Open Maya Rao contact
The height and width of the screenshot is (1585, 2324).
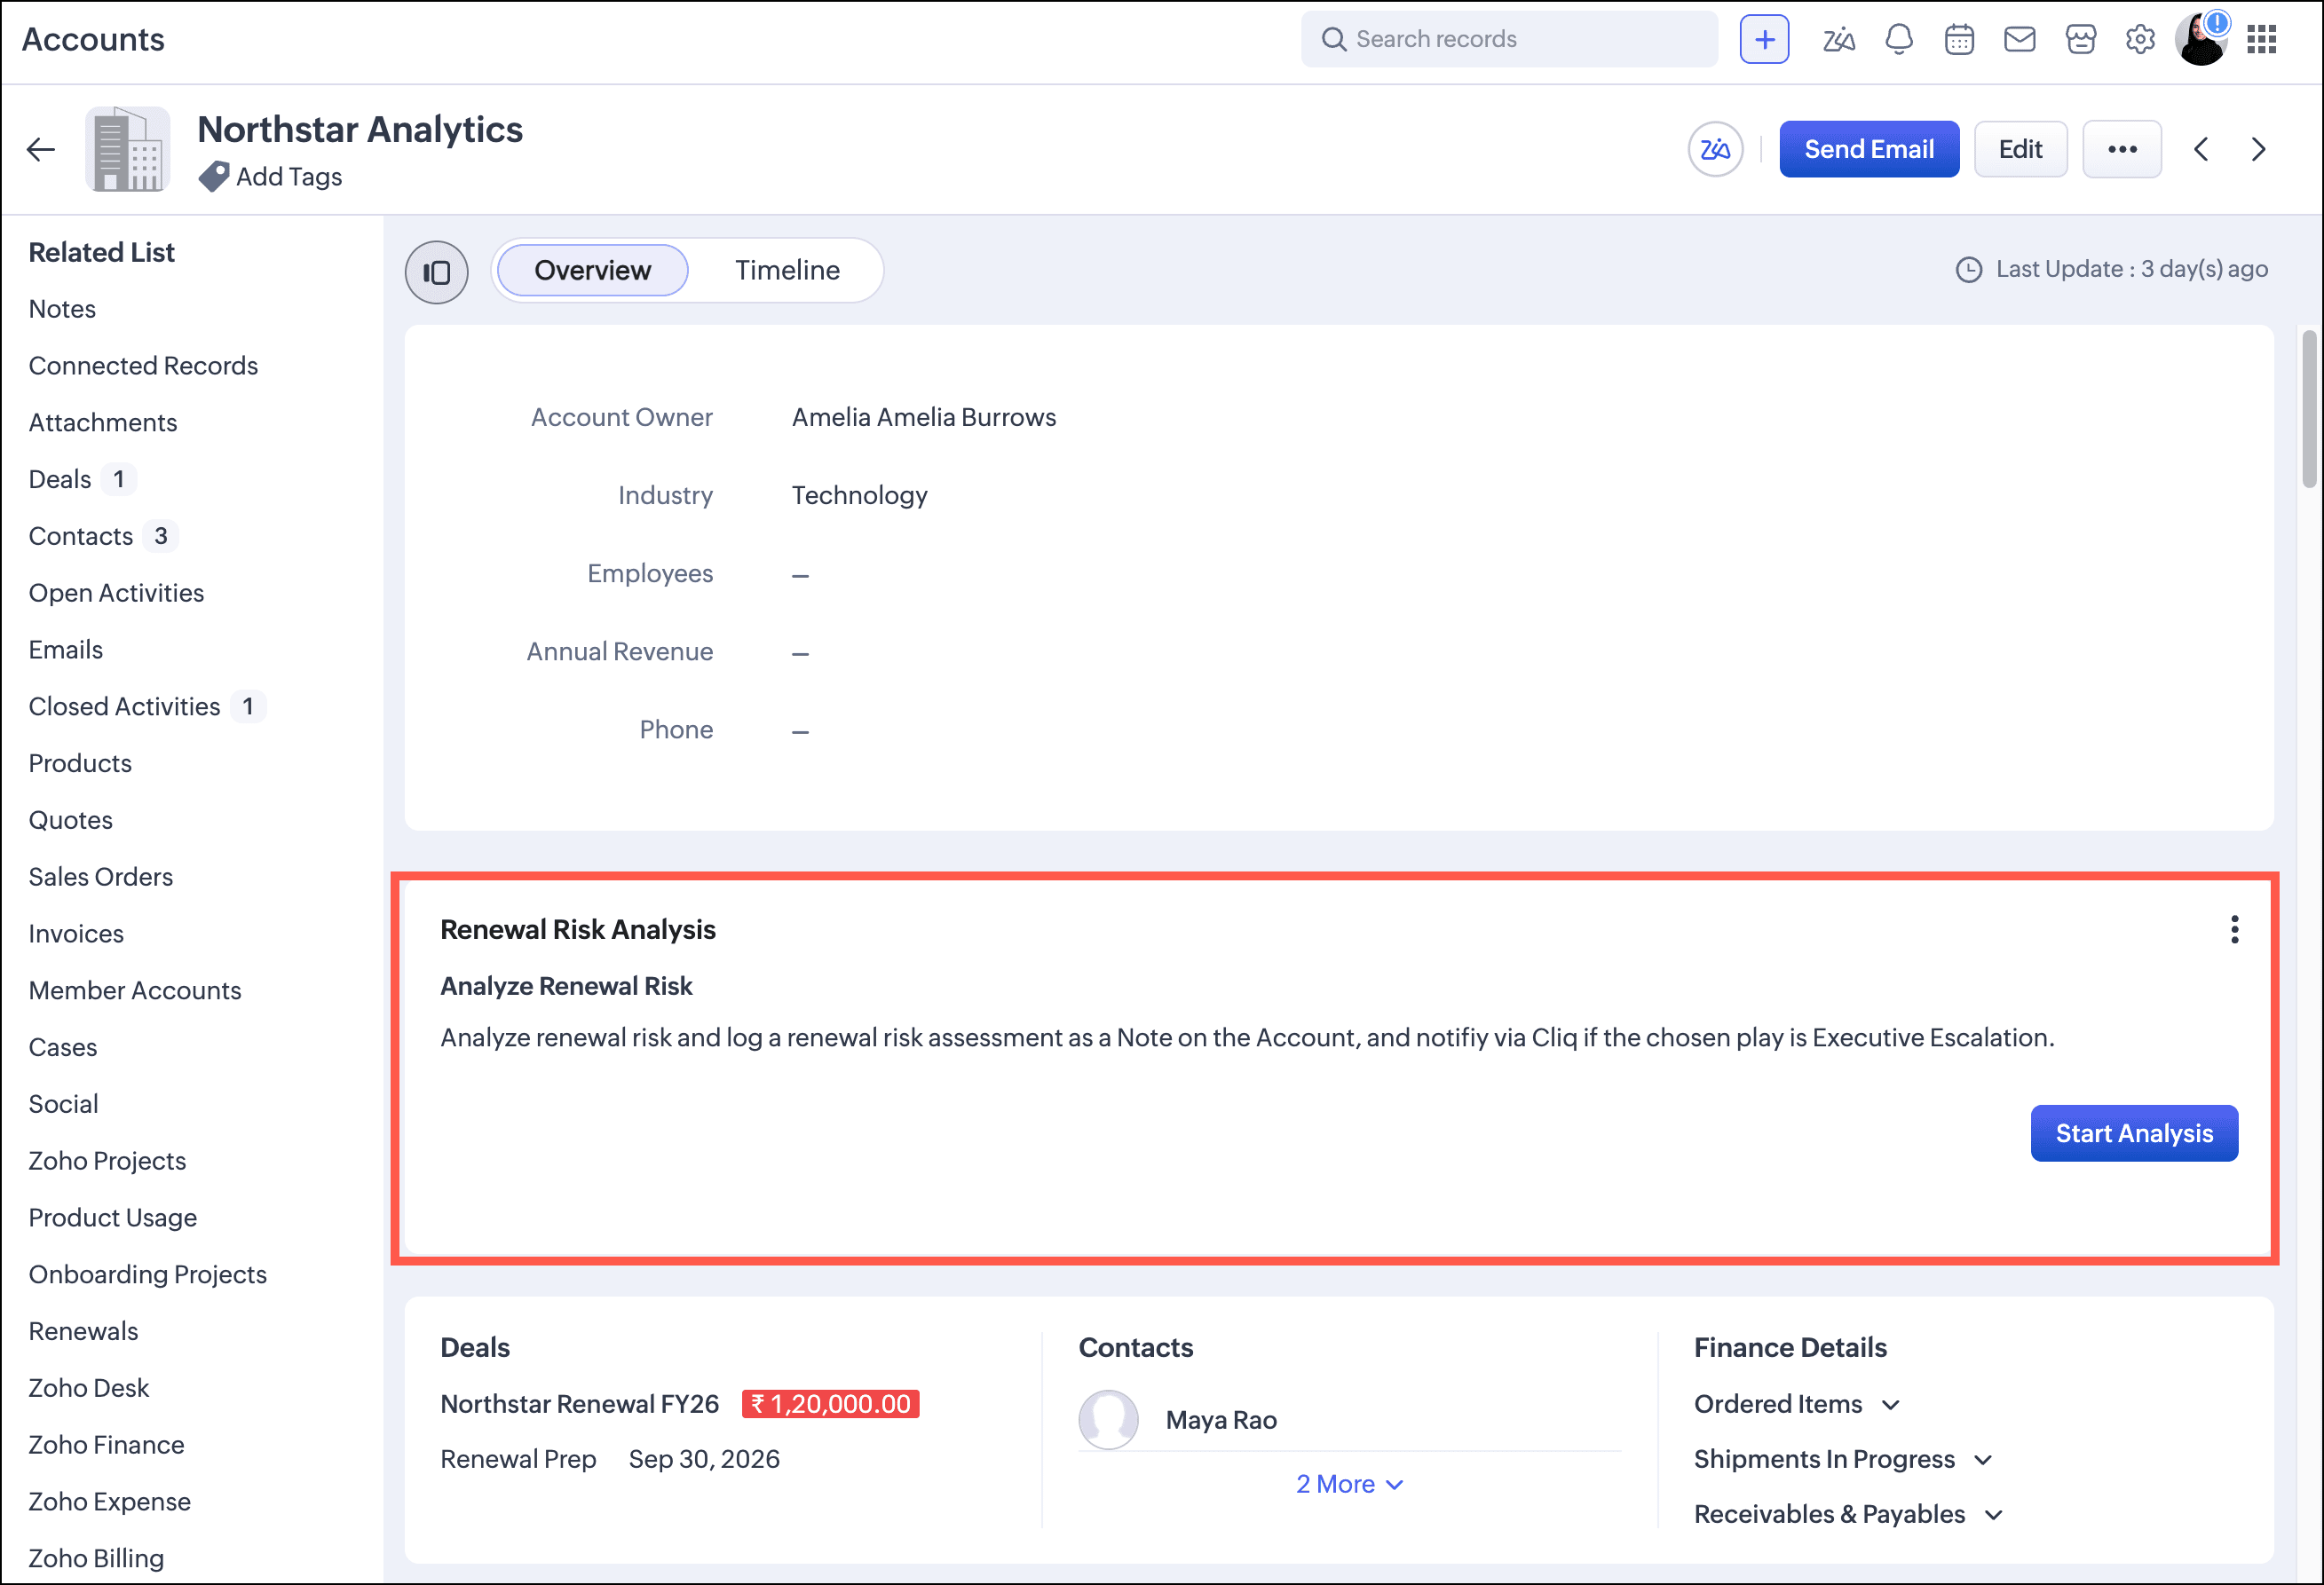click(x=1221, y=1421)
